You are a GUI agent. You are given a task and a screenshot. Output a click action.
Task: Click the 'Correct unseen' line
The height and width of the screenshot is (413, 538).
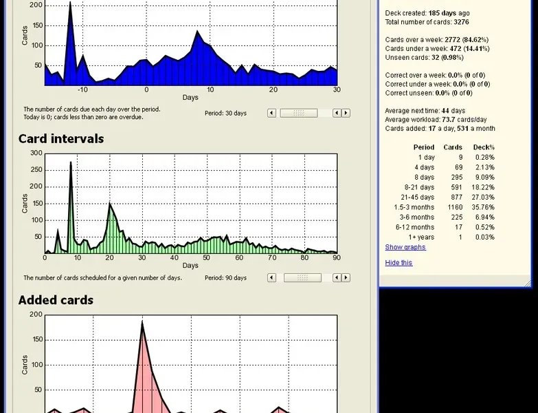coord(429,93)
